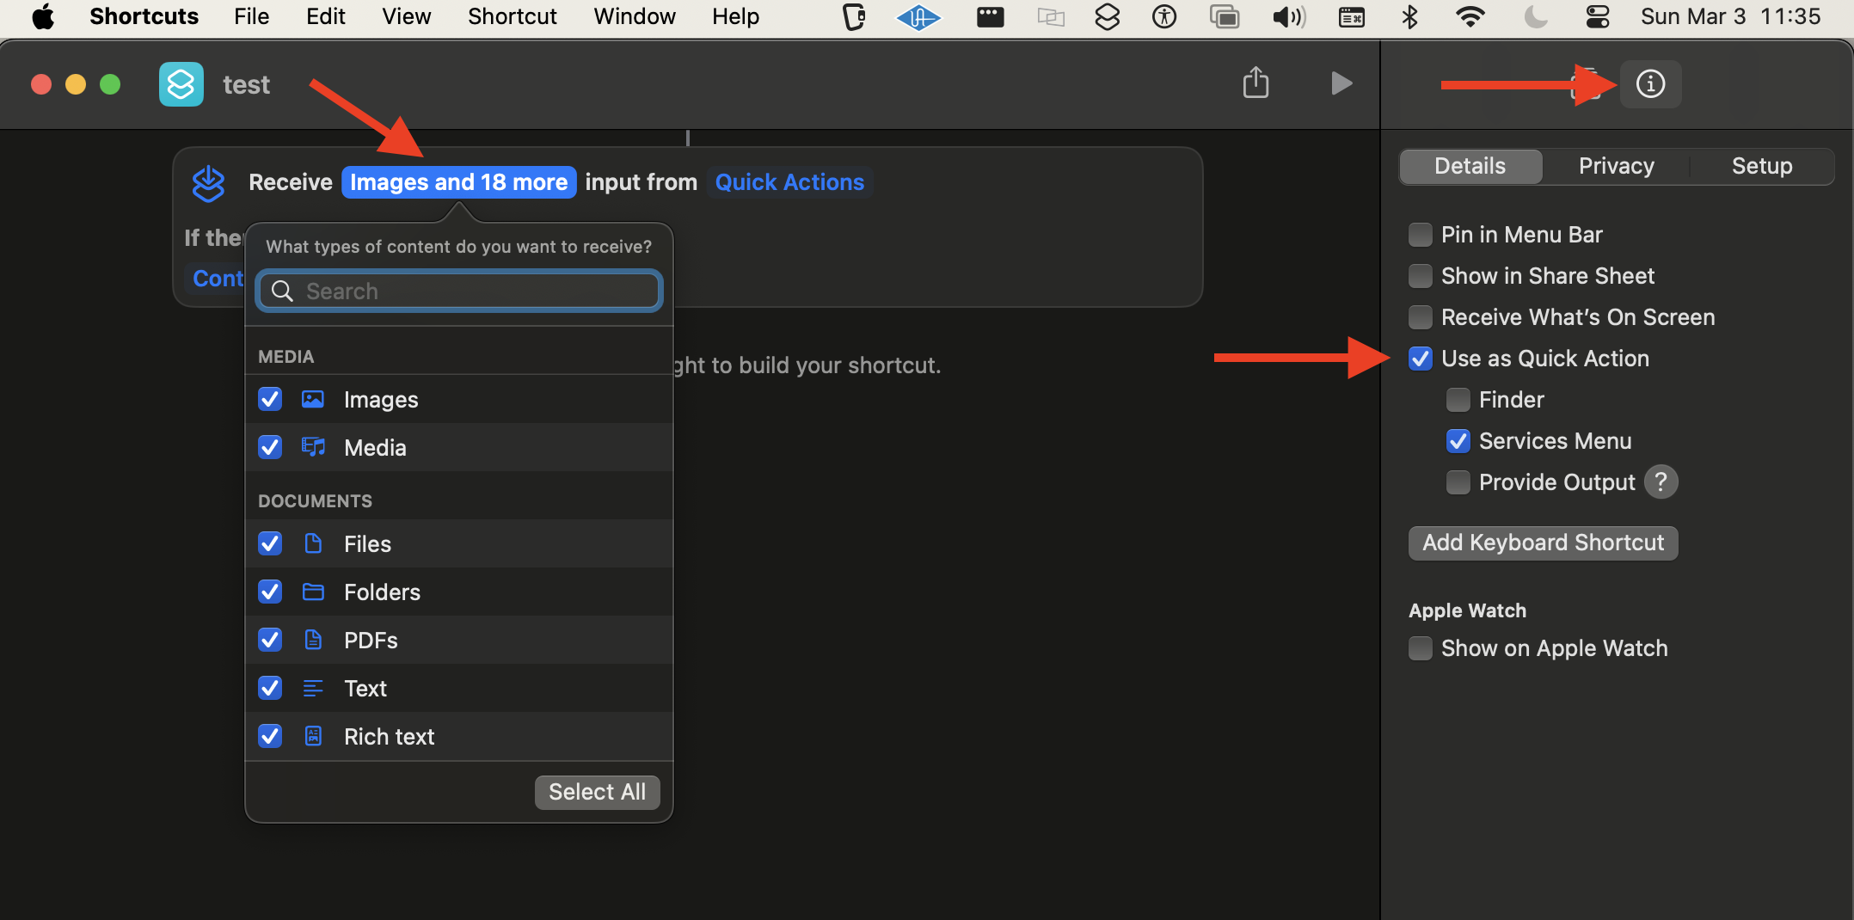
Task: Toggle Show on Apple Watch checkbox
Action: [x=1421, y=648]
